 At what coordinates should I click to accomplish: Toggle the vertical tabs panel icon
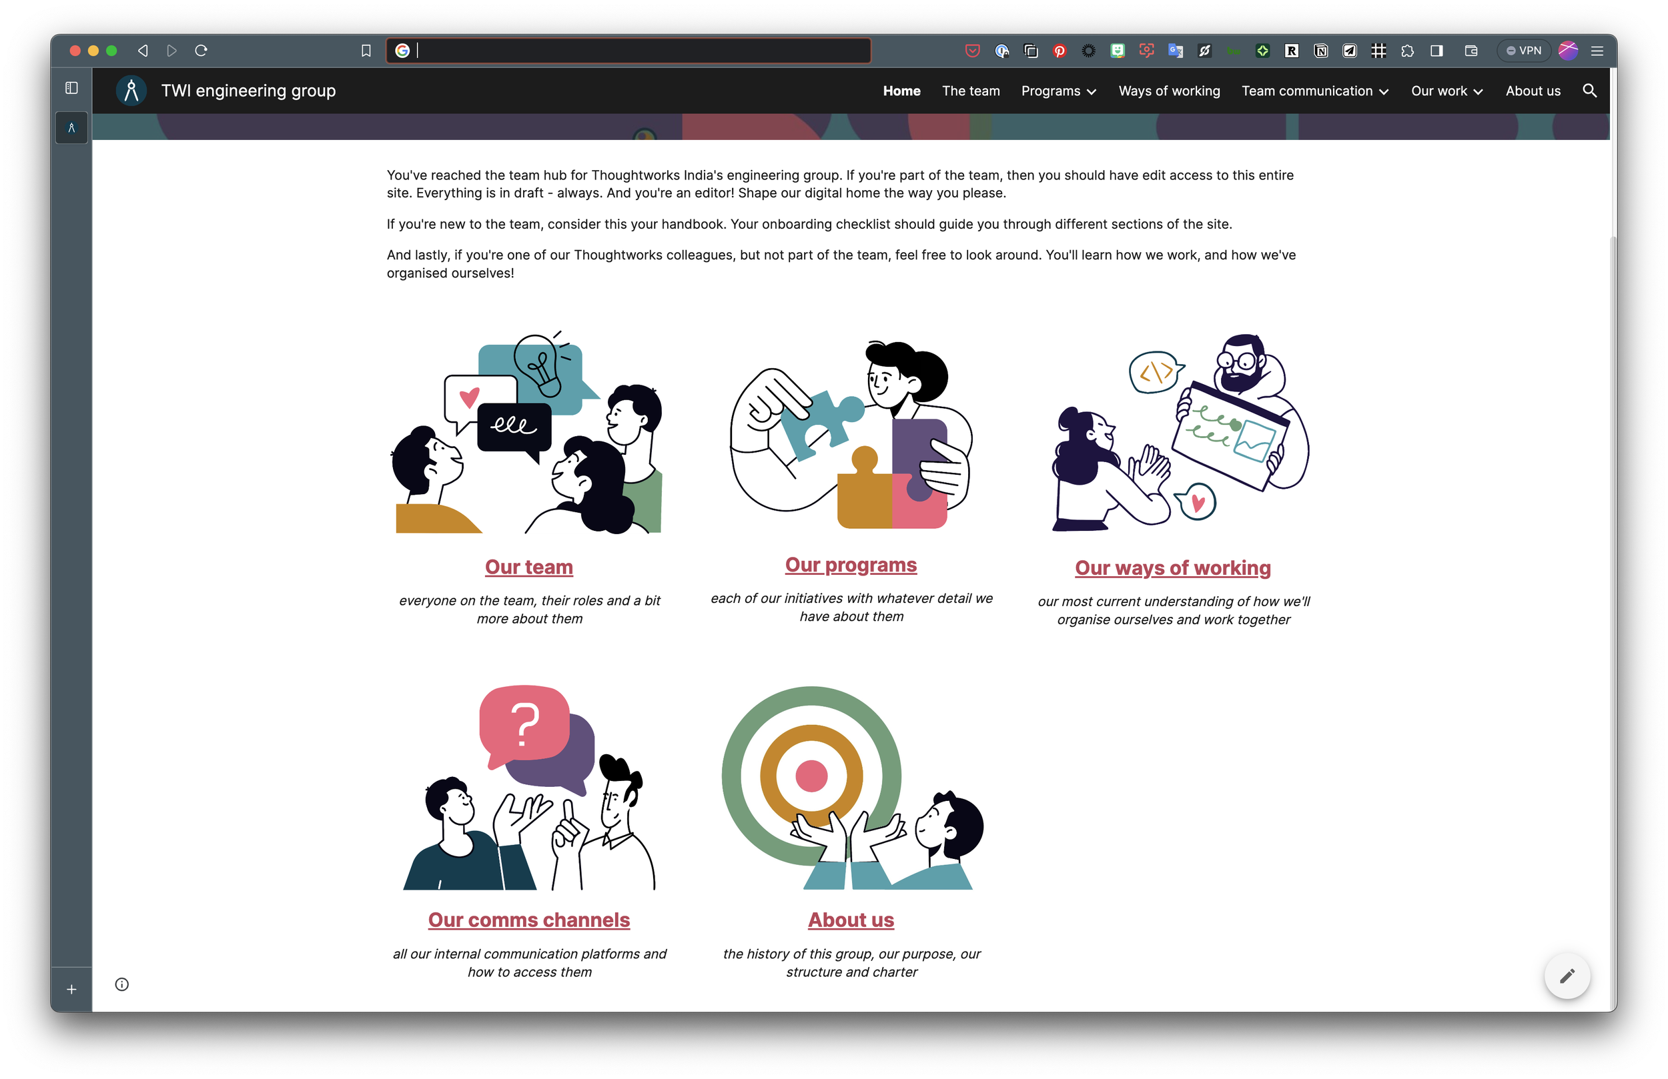(71, 87)
